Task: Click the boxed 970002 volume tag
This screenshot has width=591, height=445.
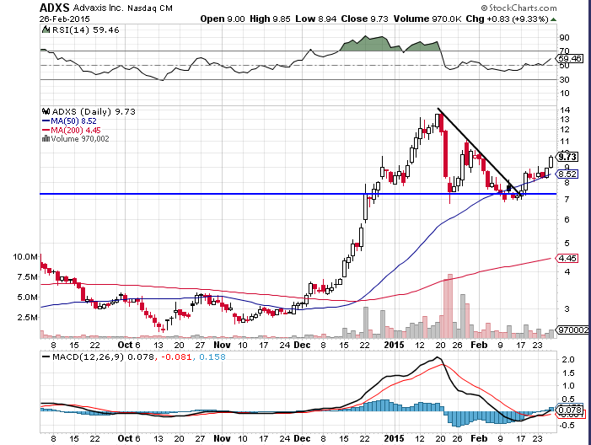Action: click(573, 330)
